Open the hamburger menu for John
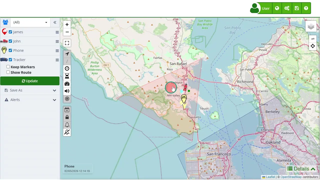This screenshot has height=180, width=320. (x=57, y=41)
